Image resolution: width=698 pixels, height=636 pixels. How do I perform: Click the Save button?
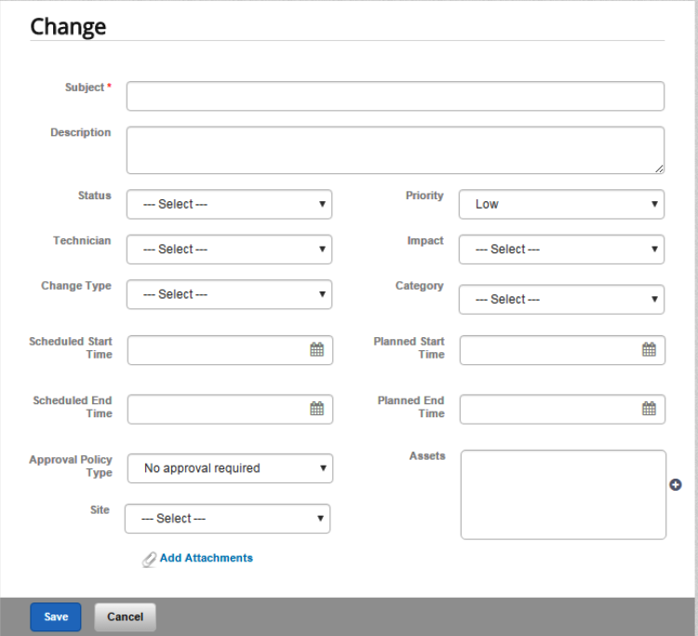[x=56, y=616]
